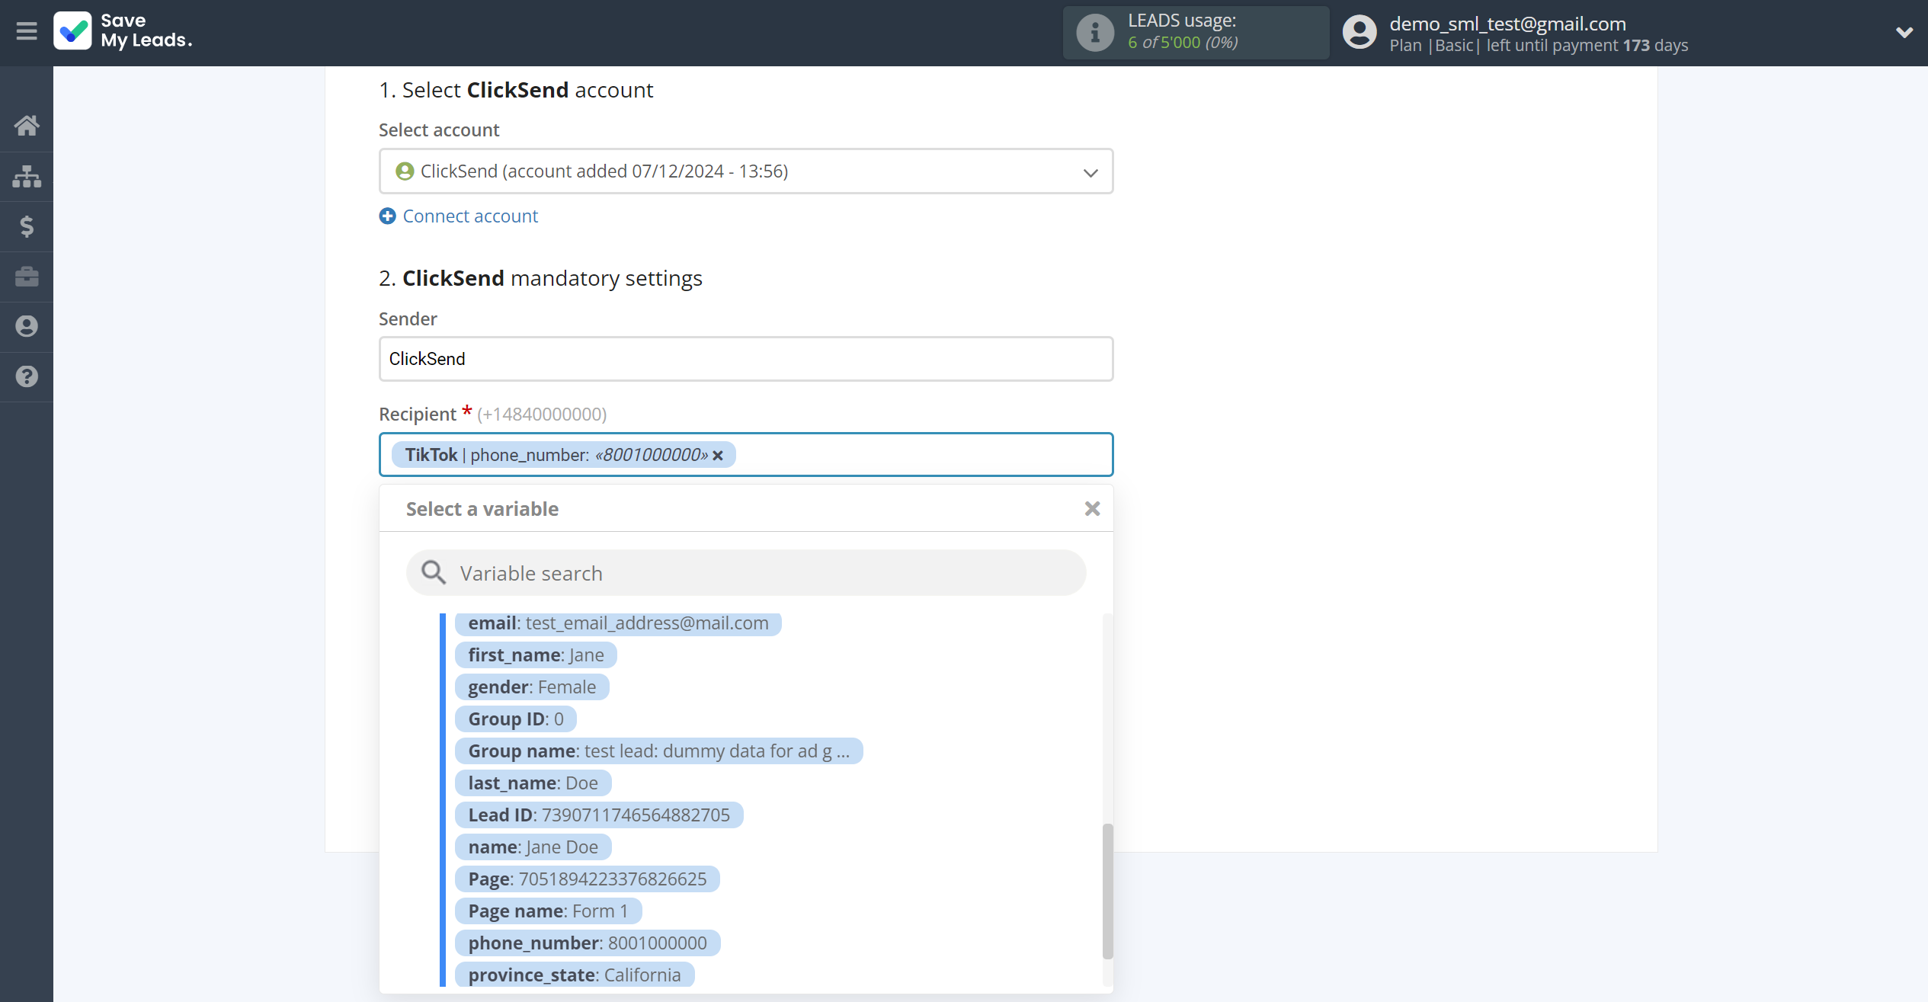Select the billing/pricing icon in sidebar
The image size is (1928, 1002).
click(27, 226)
